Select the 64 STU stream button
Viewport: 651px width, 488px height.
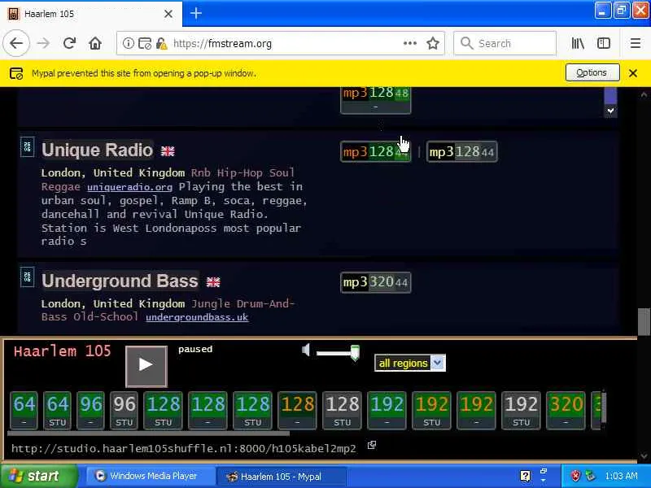click(x=57, y=411)
